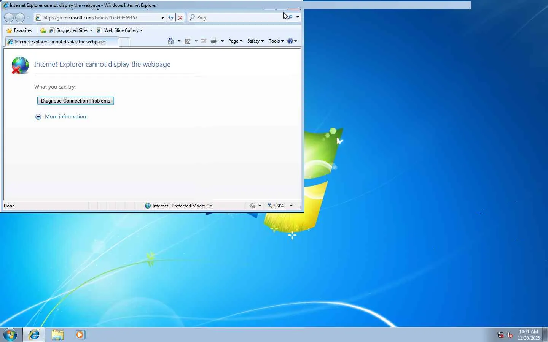Viewport: 548px width, 342px height.
Task: Click the Read Mail icon
Action: click(x=204, y=41)
